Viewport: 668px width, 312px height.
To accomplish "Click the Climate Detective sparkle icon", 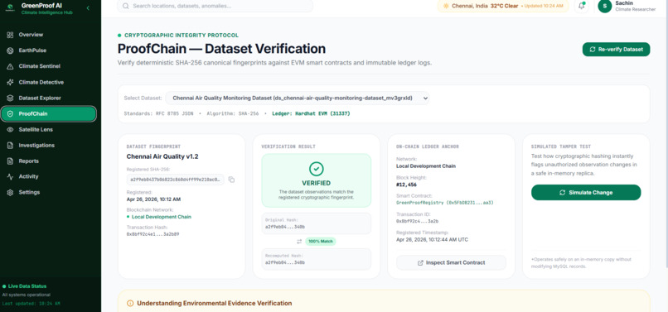I will (10, 83).
